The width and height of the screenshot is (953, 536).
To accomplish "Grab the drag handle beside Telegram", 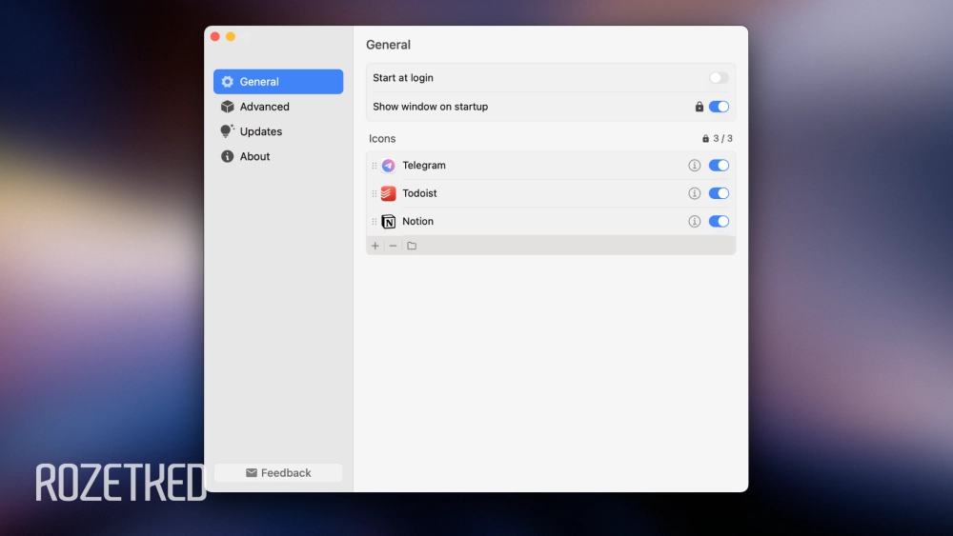I will click(x=374, y=166).
